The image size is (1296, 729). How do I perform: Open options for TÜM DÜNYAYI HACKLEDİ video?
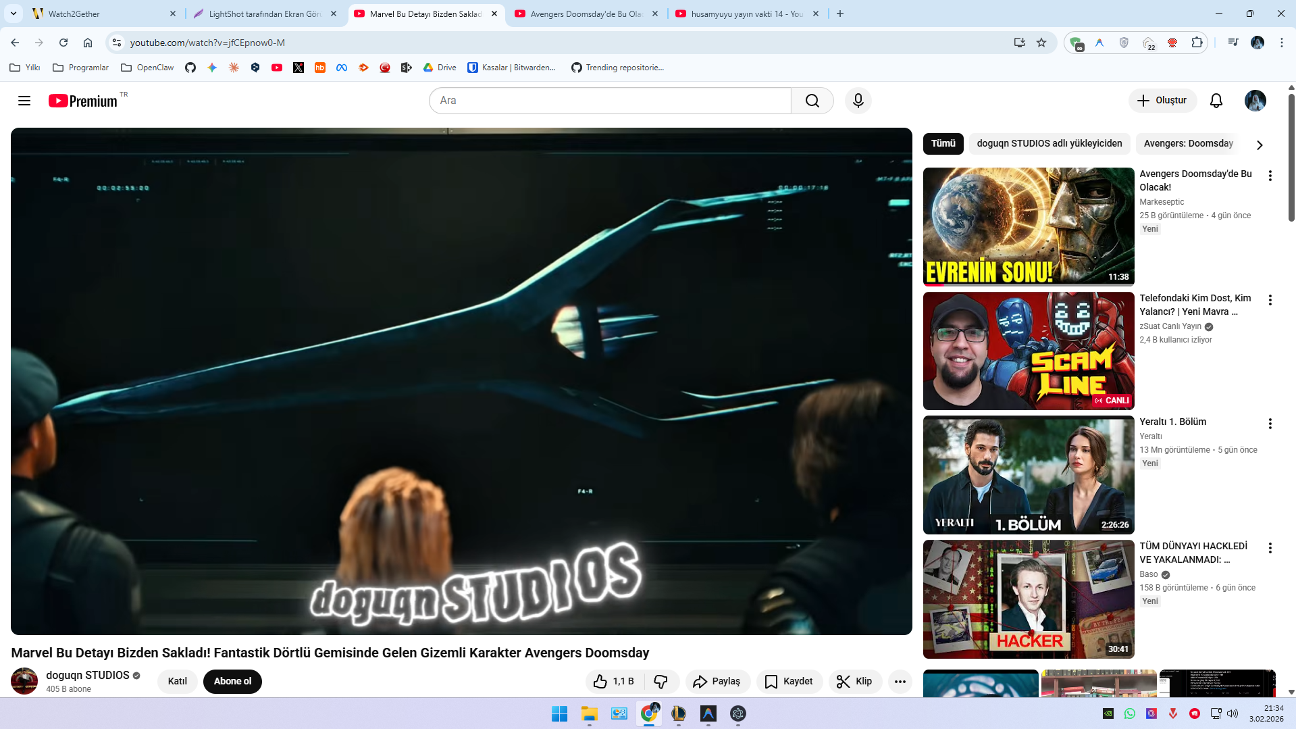[x=1270, y=548]
